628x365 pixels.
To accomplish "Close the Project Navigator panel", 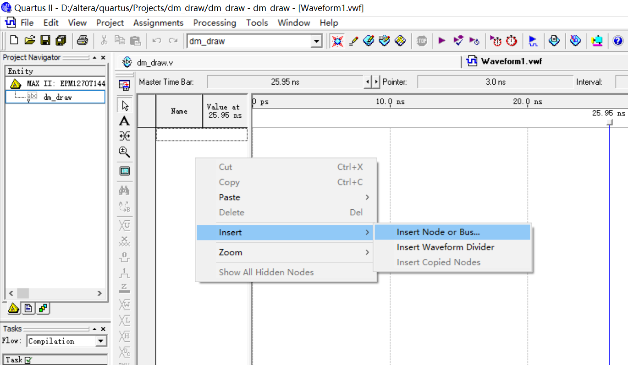I will click(103, 58).
